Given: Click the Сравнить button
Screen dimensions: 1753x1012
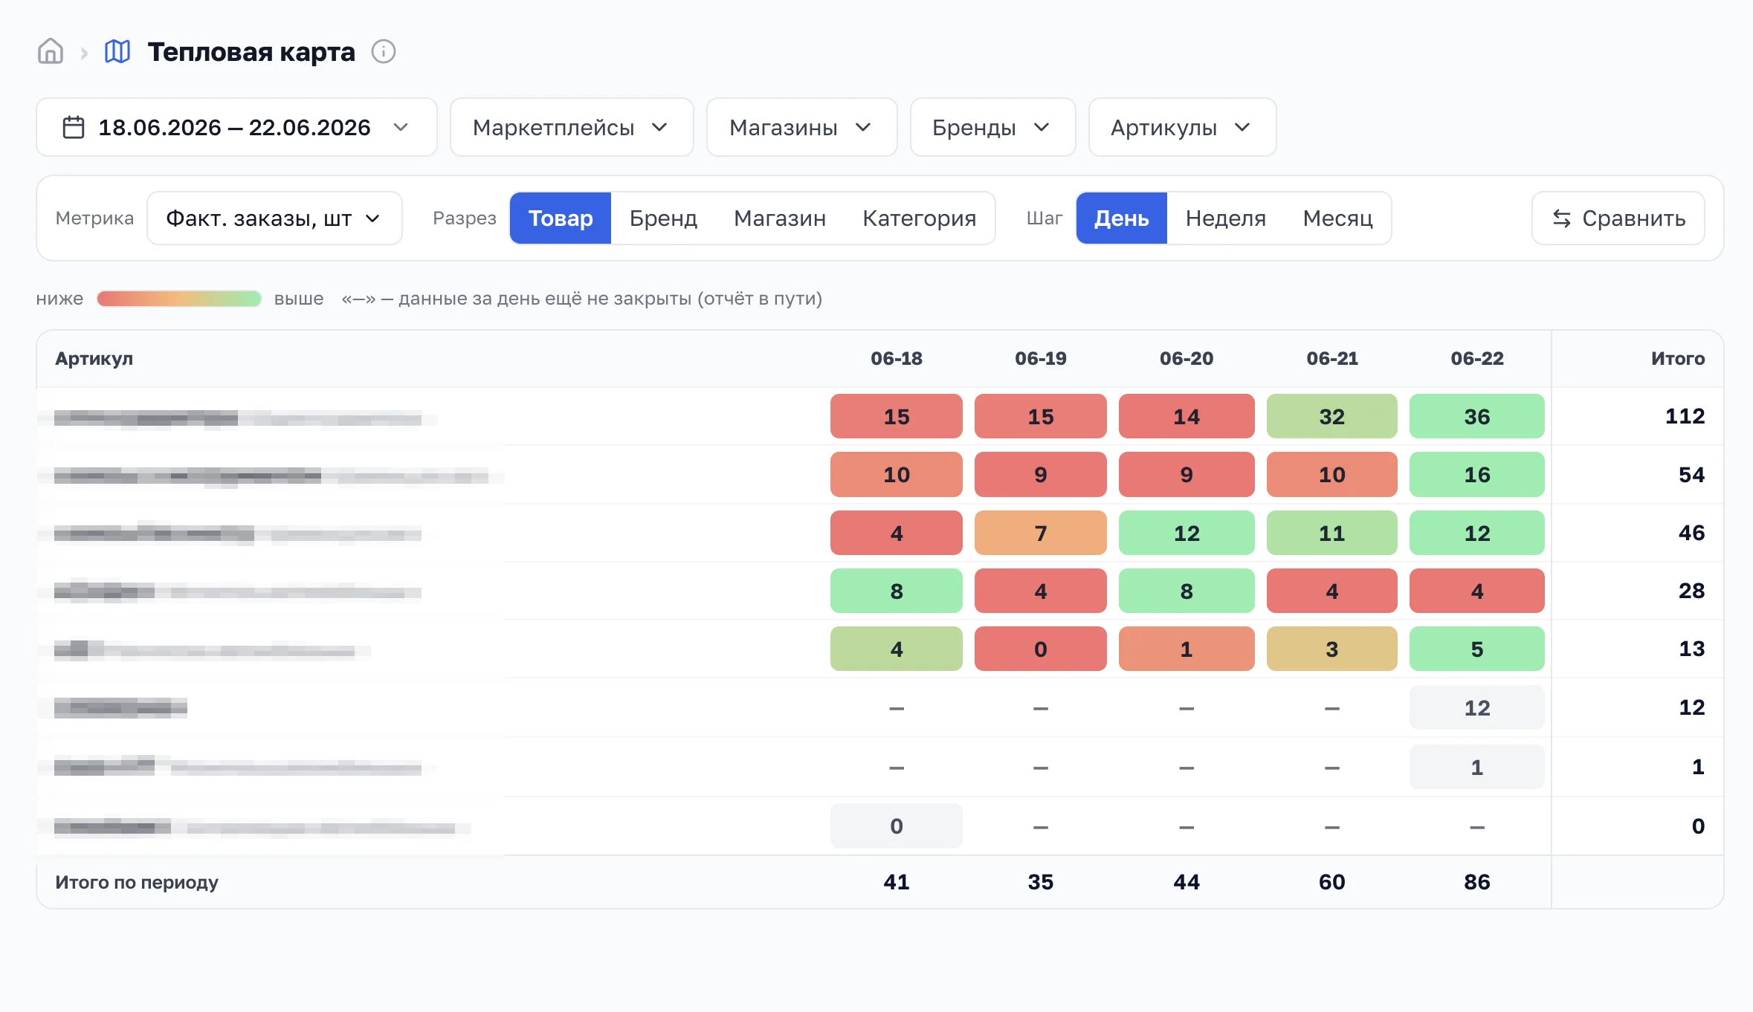Looking at the screenshot, I should (x=1618, y=218).
